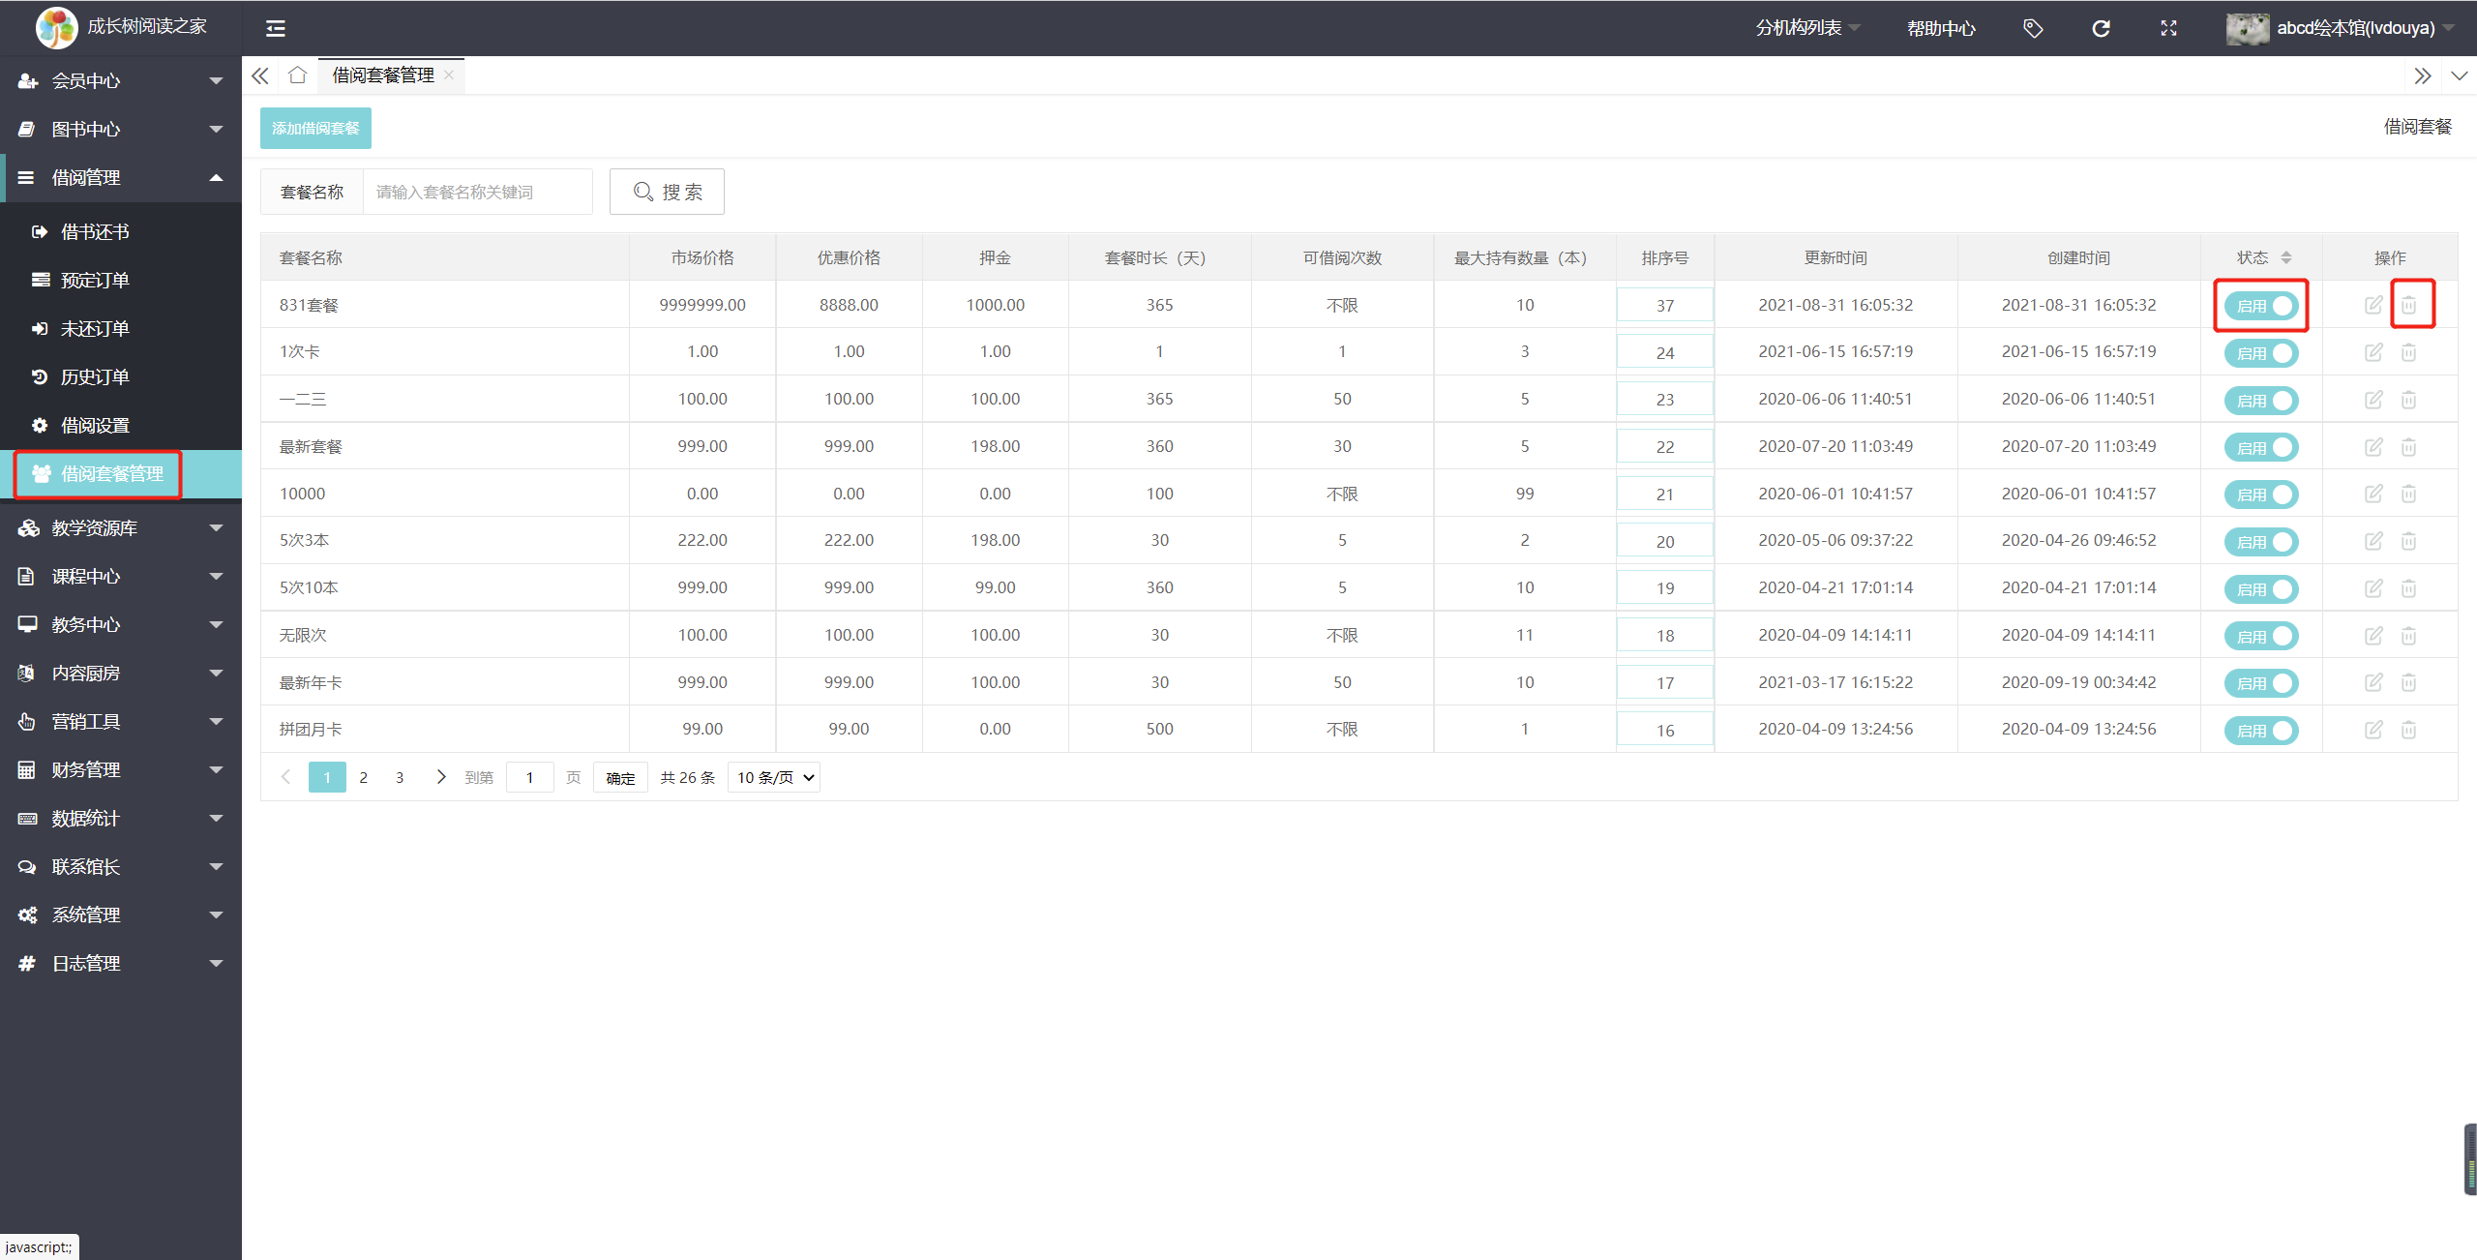Collapse the sidebar with the menu fold icon

point(276,28)
